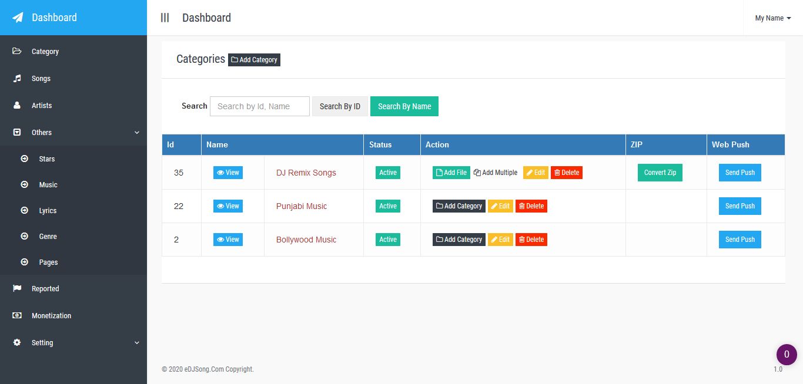The height and width of the screenshot is (384, 803).
Task: Toggle Active status for DJ Remix Songs
Action: click(388, 173)
